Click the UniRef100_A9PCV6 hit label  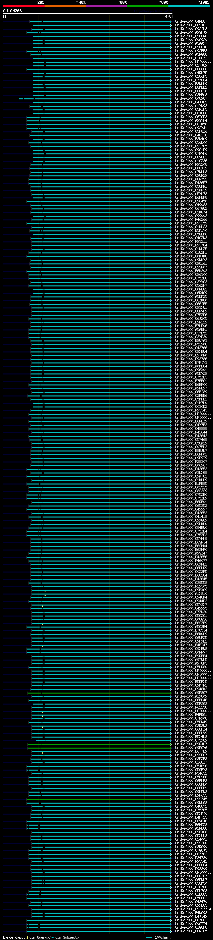coord(191,748)
